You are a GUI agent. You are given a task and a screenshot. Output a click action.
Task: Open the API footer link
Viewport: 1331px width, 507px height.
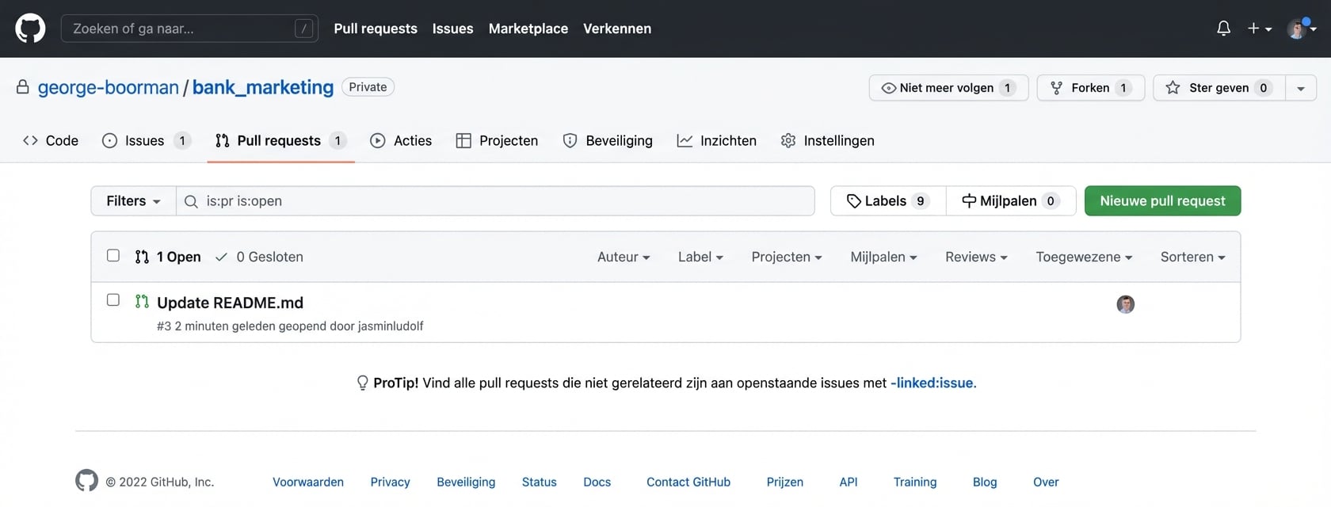tap(849, 482)
